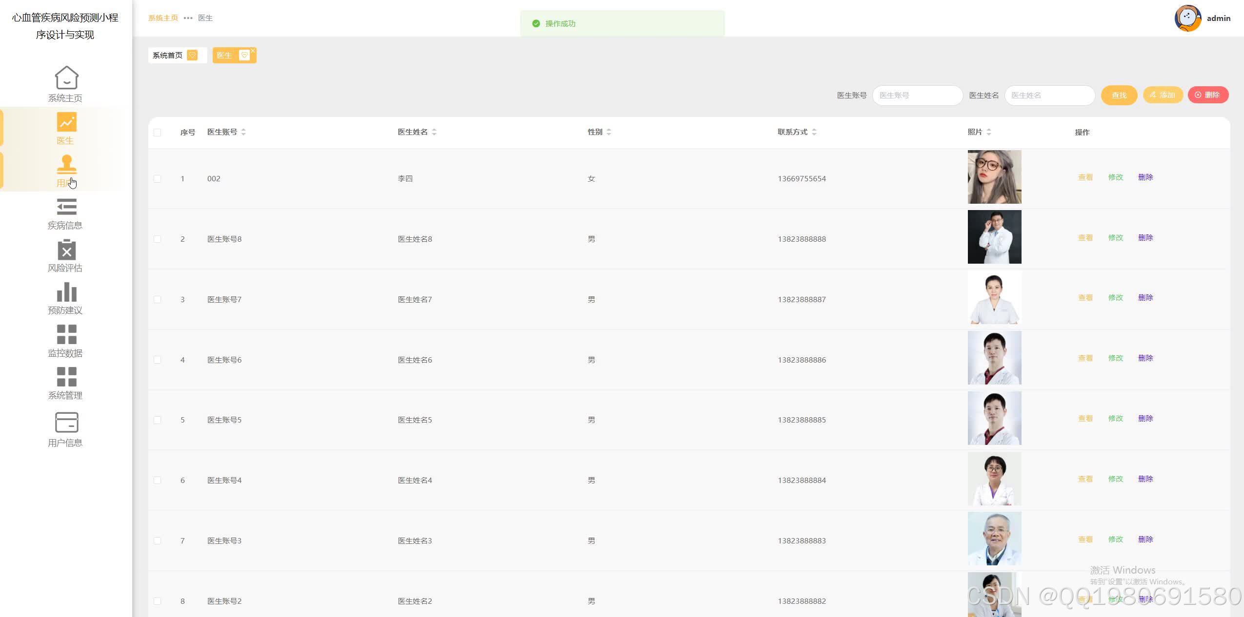Click the 医生姓名 search input field
This screenshot has width=1244, height=617.
(x=1049, y=96)
